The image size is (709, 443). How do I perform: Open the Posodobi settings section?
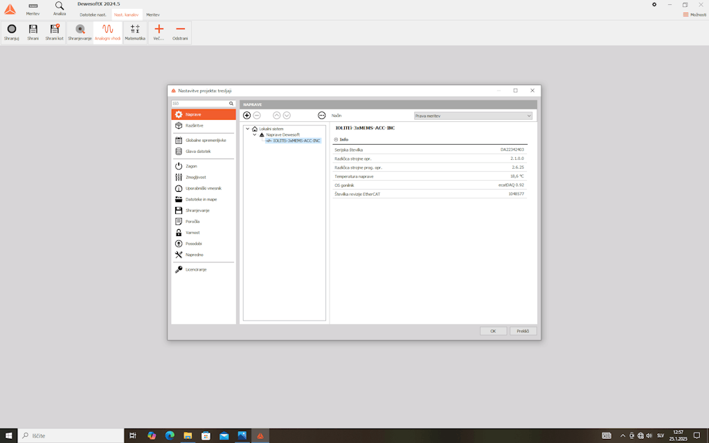(204, 244)
